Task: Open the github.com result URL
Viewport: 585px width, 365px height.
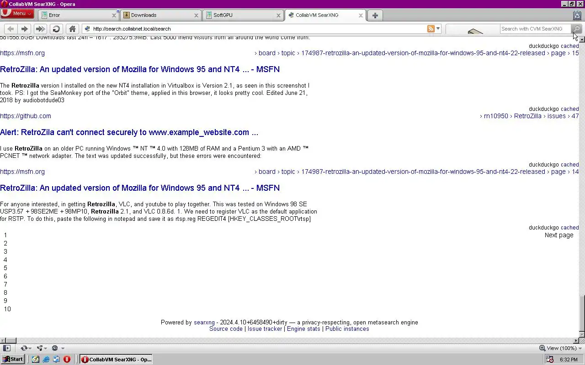Action: [26, 116]
